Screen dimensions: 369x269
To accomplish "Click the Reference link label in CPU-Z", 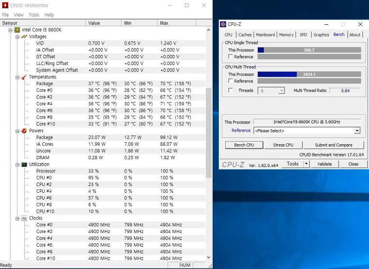I will click(241, 131).
